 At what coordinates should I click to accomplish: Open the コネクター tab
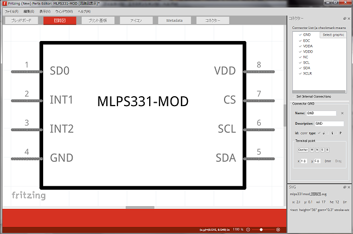(x=213, y=20)
